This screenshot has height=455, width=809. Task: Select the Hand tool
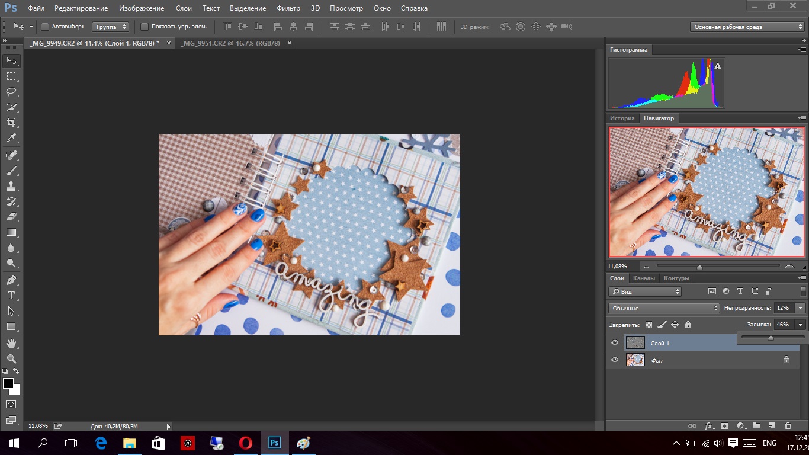[11, 343]
